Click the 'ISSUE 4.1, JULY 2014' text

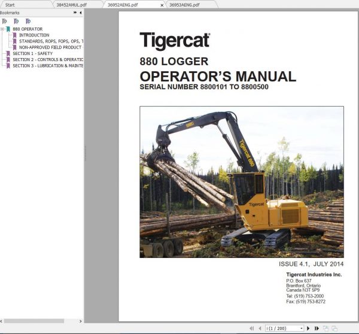(311, 264)
